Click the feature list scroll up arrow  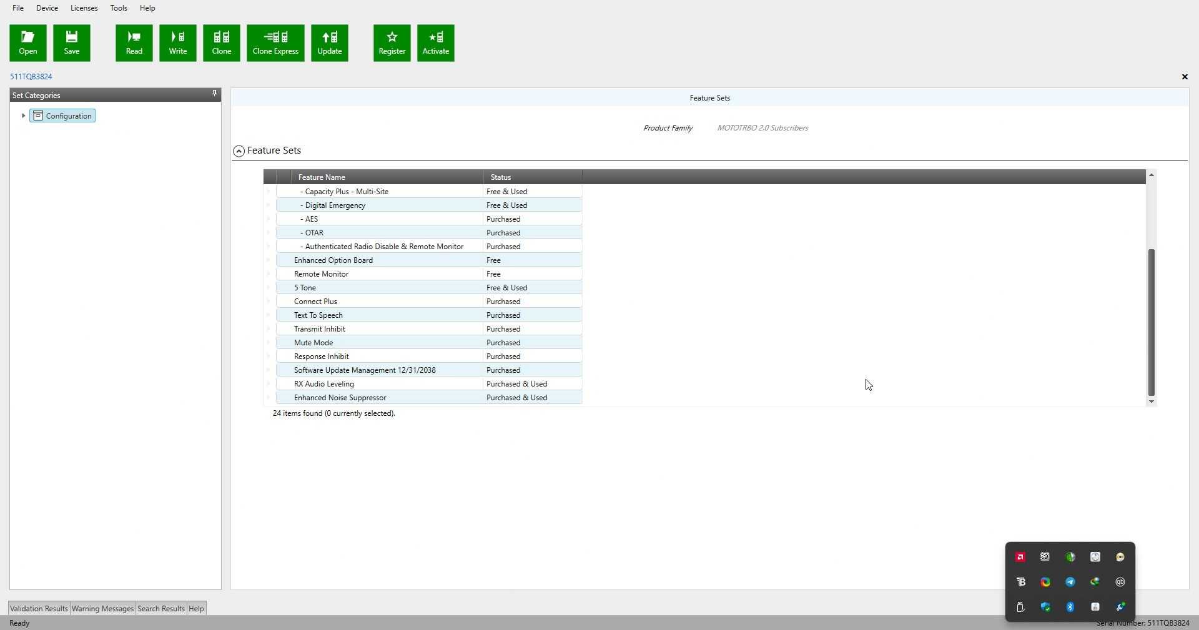1152,175
